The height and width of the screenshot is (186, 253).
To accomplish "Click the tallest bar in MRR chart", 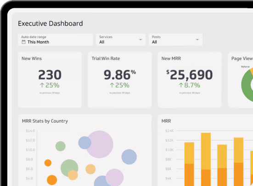I will (x=206, y=159).
